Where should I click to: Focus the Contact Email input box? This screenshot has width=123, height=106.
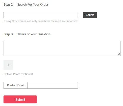point(53,85)
